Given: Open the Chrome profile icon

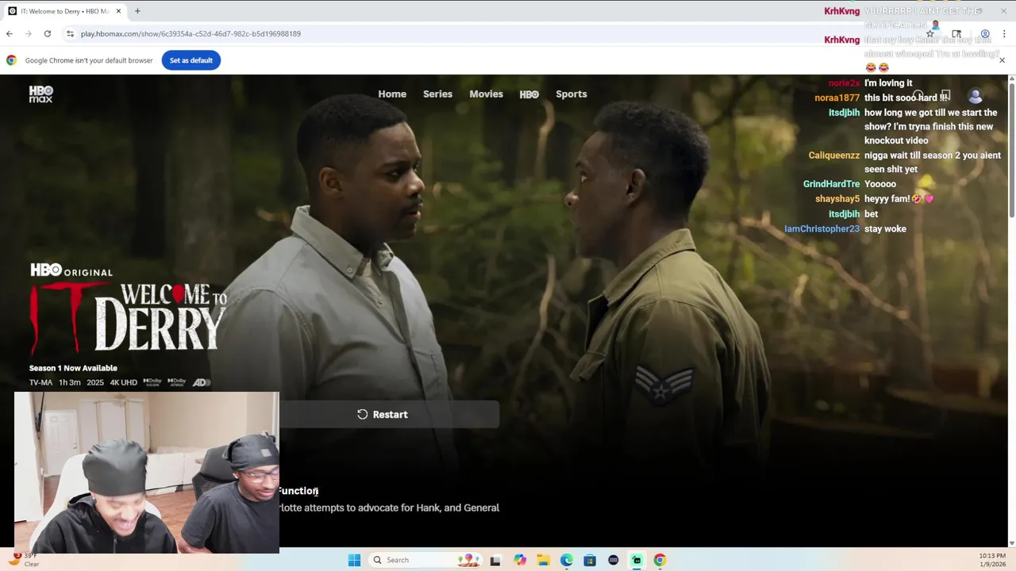Looking at the screenshot, I should tap(985, 33).
